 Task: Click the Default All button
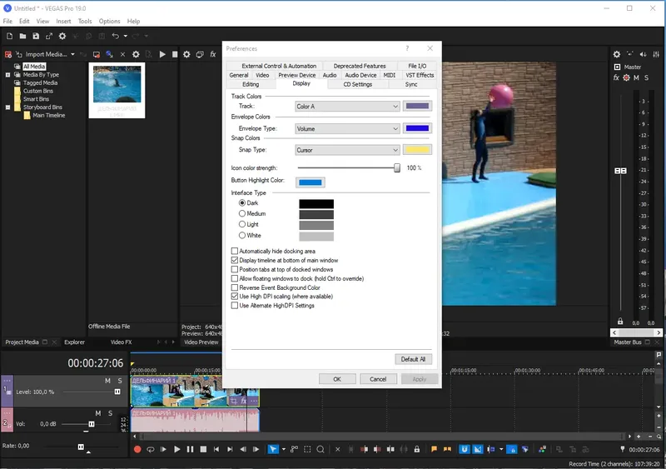coord(413,359)
